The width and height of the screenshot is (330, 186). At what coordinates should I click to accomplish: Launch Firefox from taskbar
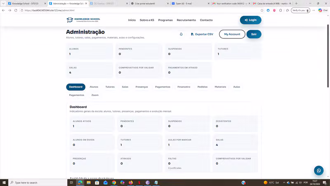(131, 183)
